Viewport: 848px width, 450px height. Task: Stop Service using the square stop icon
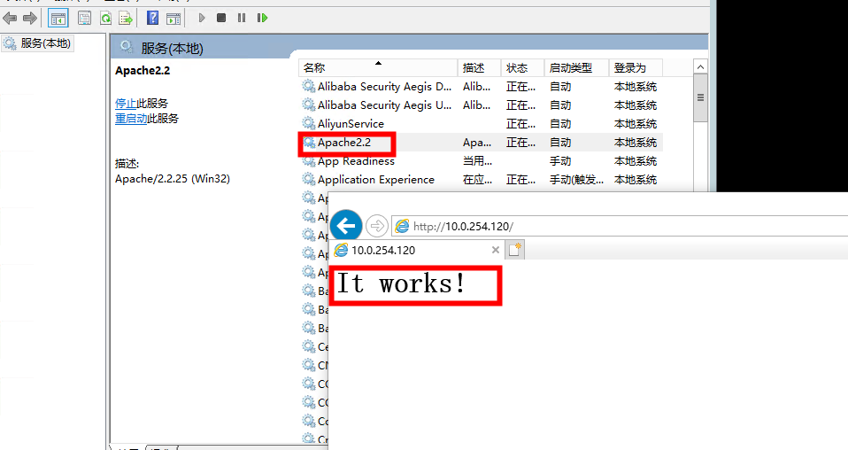[x=221, y=18]
